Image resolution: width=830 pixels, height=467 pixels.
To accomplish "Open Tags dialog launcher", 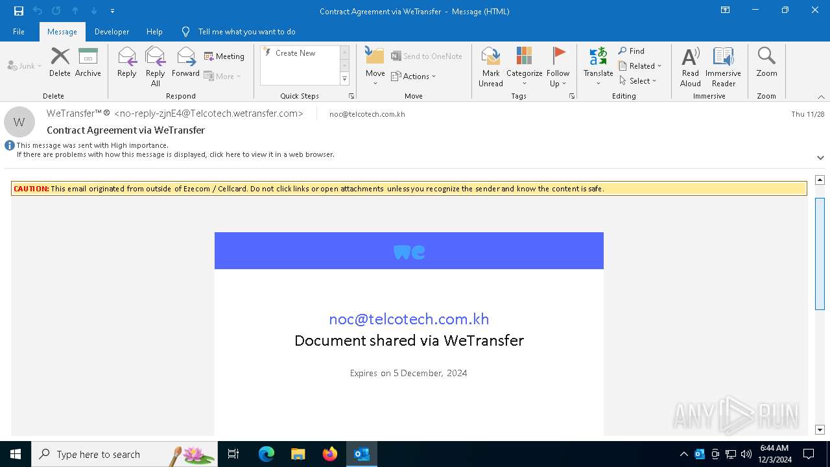I will pos(572,96).
